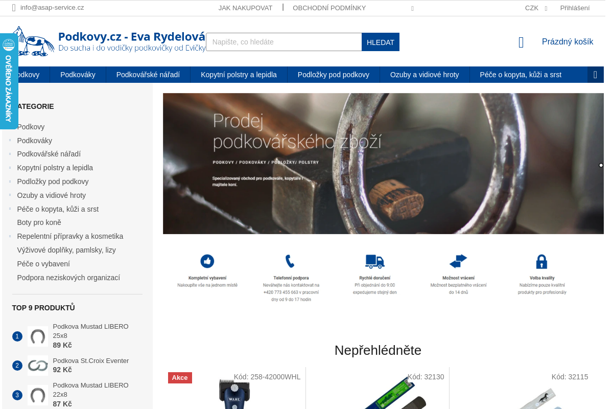This screenshot has height=409, width=613.
Task: Click product code Kód: 258-42000WHL
Action: click(x=267, y=377)
